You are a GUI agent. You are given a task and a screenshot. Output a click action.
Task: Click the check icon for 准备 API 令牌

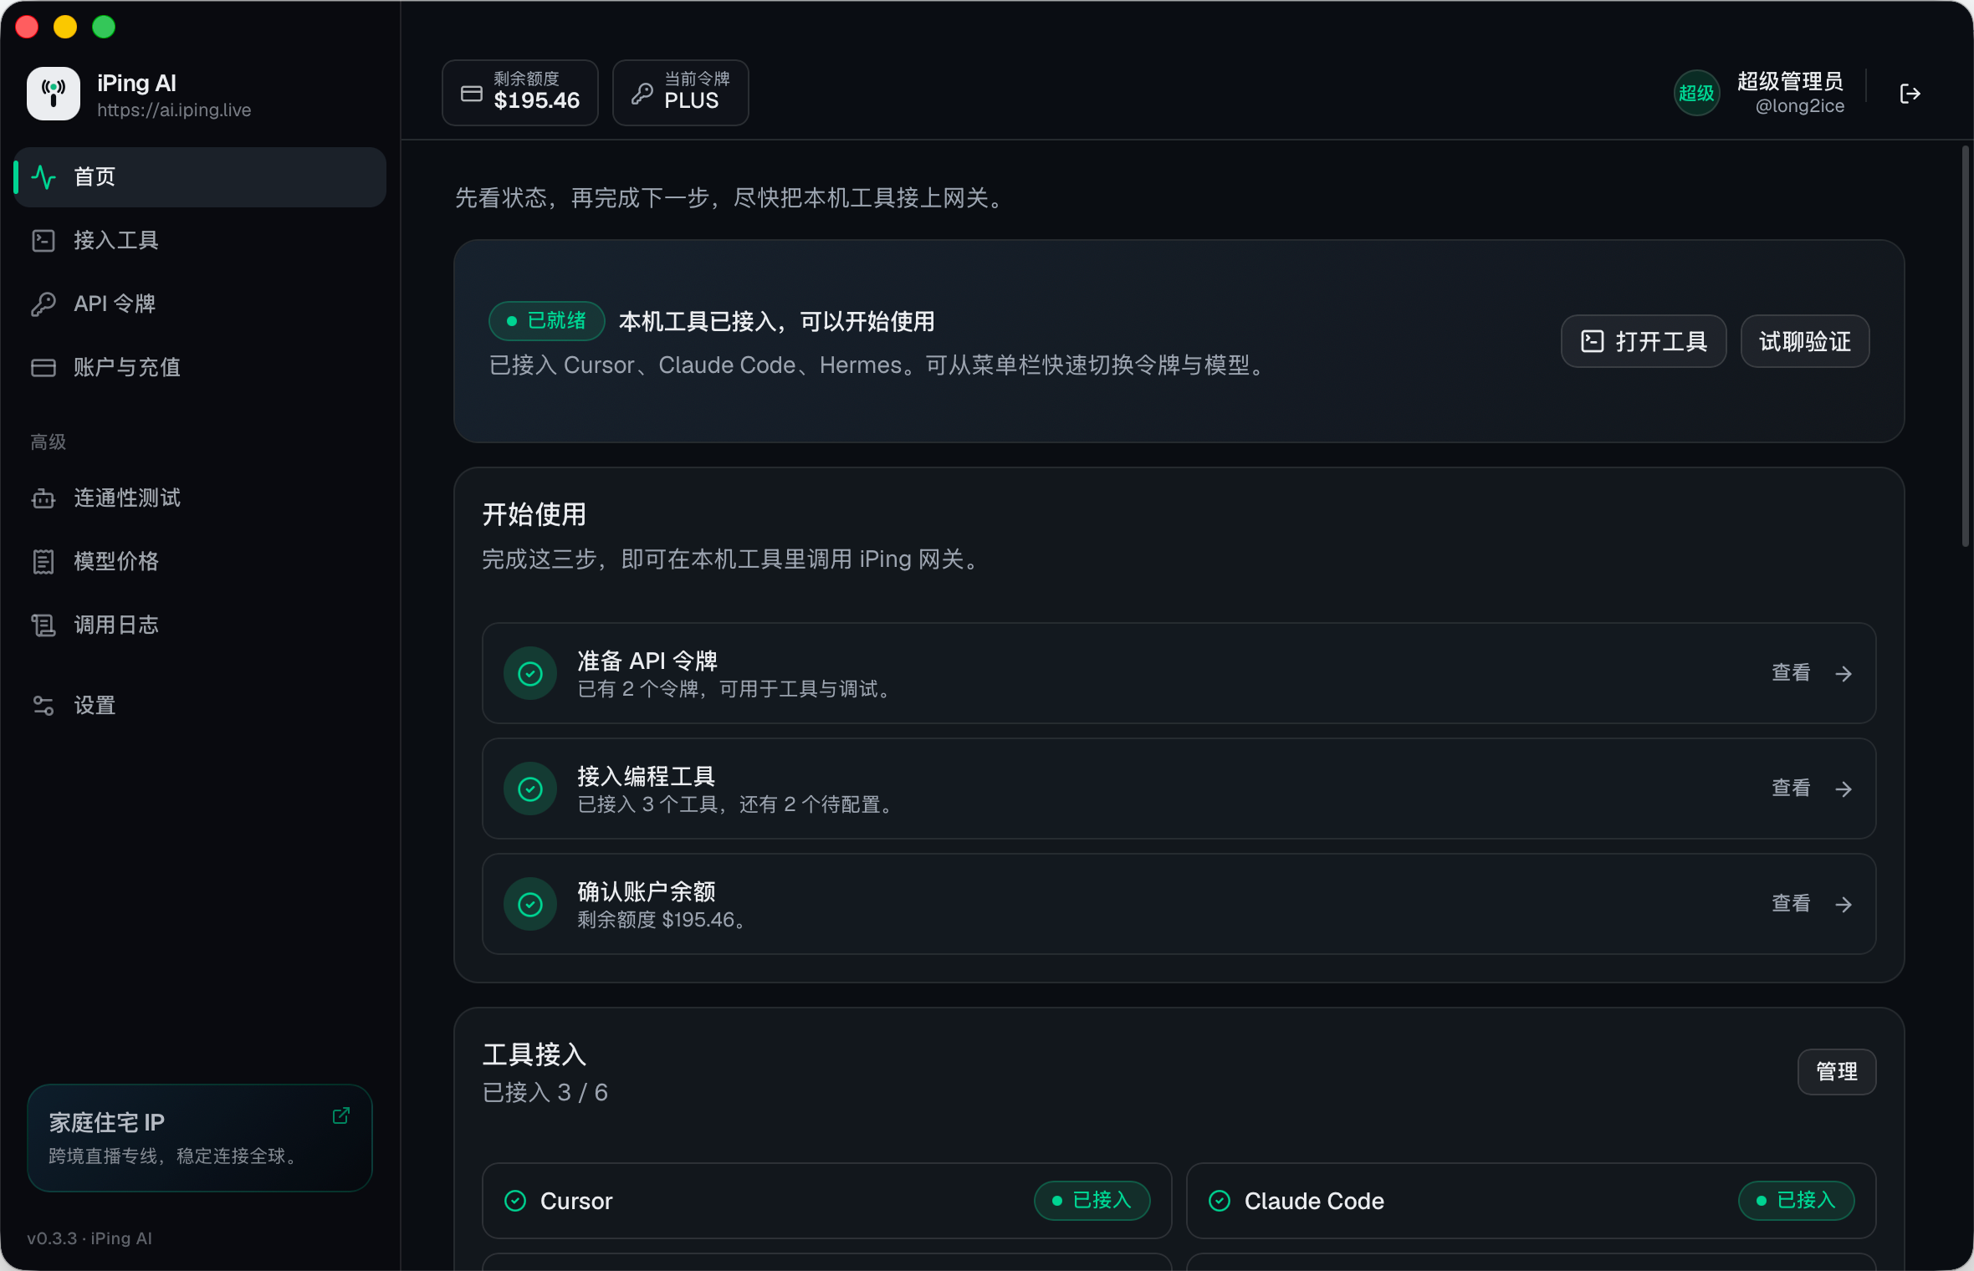point(530,674)
